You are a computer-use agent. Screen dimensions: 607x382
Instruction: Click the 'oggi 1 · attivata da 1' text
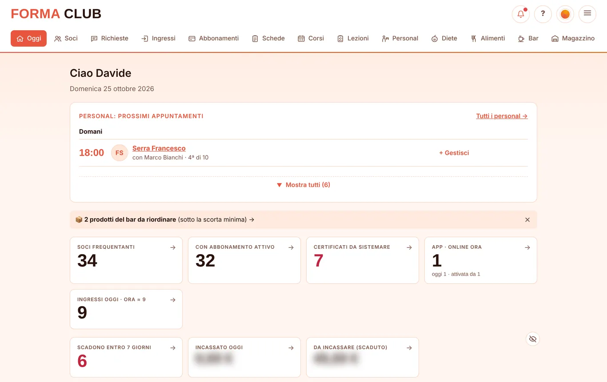[456, 274]
